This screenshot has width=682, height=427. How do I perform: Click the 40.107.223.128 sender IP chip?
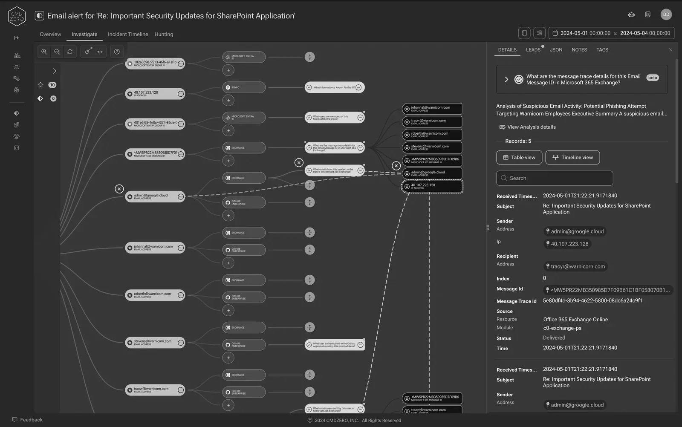[x=567, y=244]
